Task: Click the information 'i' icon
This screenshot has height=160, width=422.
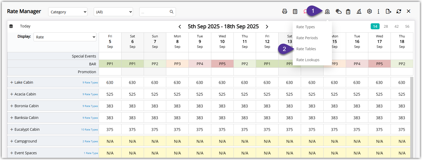Action: [x=378, y=11]
